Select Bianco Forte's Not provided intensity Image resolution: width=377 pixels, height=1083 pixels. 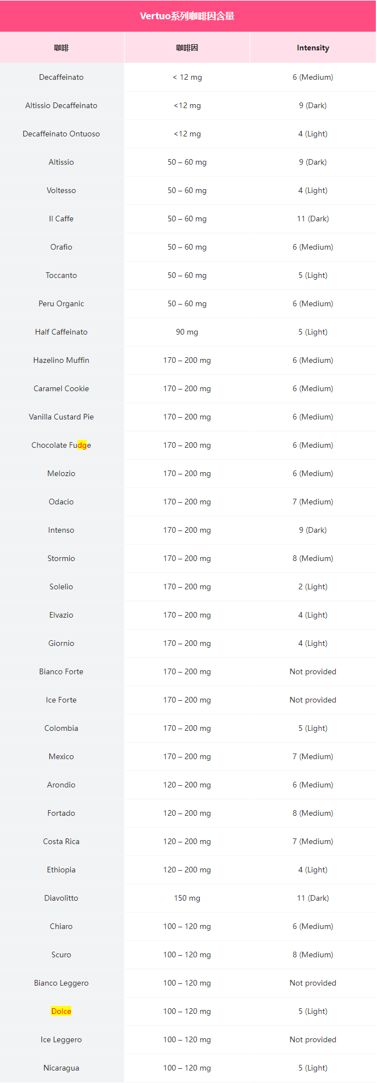click(313, 671)
